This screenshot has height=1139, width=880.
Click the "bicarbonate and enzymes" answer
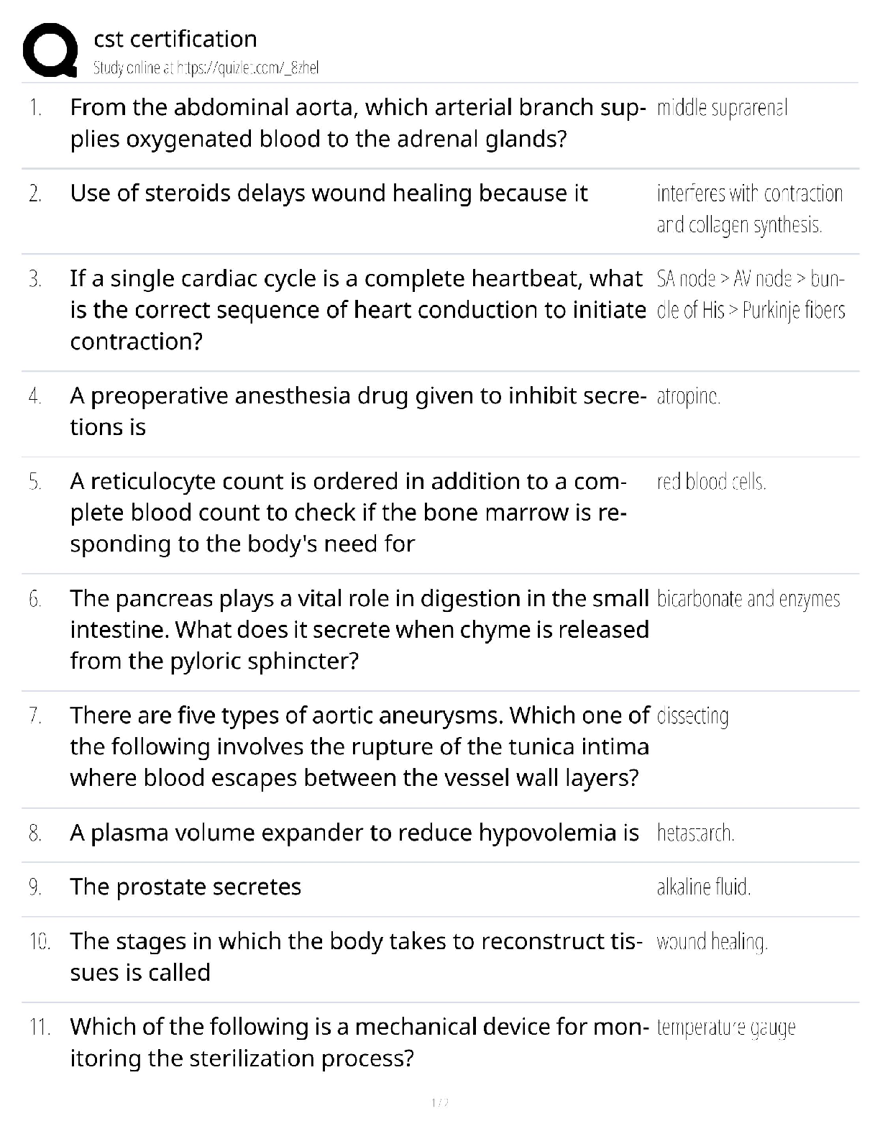[748, 599]
